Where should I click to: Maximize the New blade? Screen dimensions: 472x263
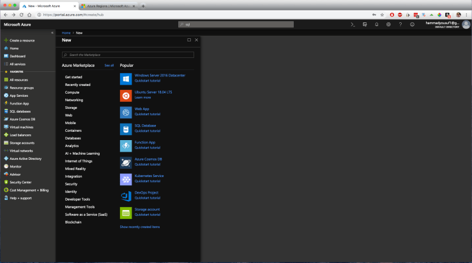point(189,40)
